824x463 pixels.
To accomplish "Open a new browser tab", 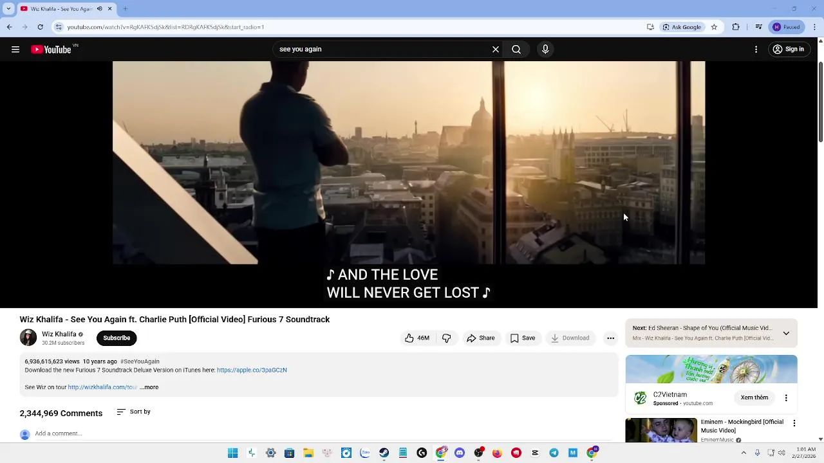I will click(125, 9).
